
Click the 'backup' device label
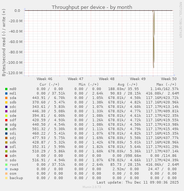[16, 178]
